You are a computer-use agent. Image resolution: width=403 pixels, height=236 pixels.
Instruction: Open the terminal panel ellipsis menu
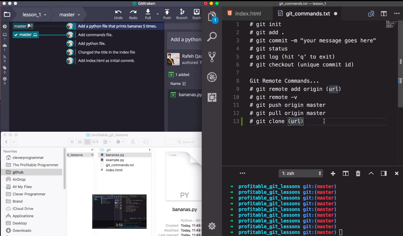click(x=242, y=173)
